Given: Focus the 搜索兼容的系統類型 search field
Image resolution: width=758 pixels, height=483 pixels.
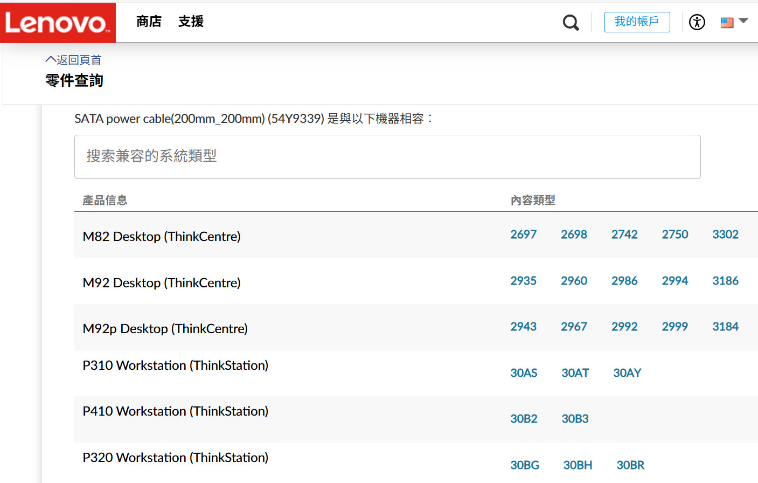Looking at the screenshot, I should pos(387,157).
